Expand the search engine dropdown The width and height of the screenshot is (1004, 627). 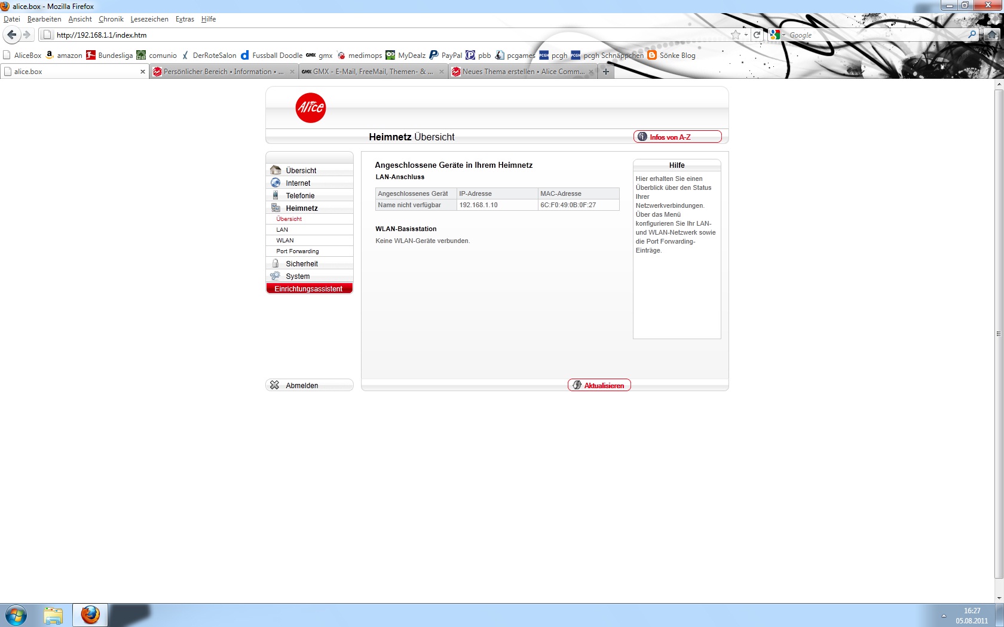(777, 35)
